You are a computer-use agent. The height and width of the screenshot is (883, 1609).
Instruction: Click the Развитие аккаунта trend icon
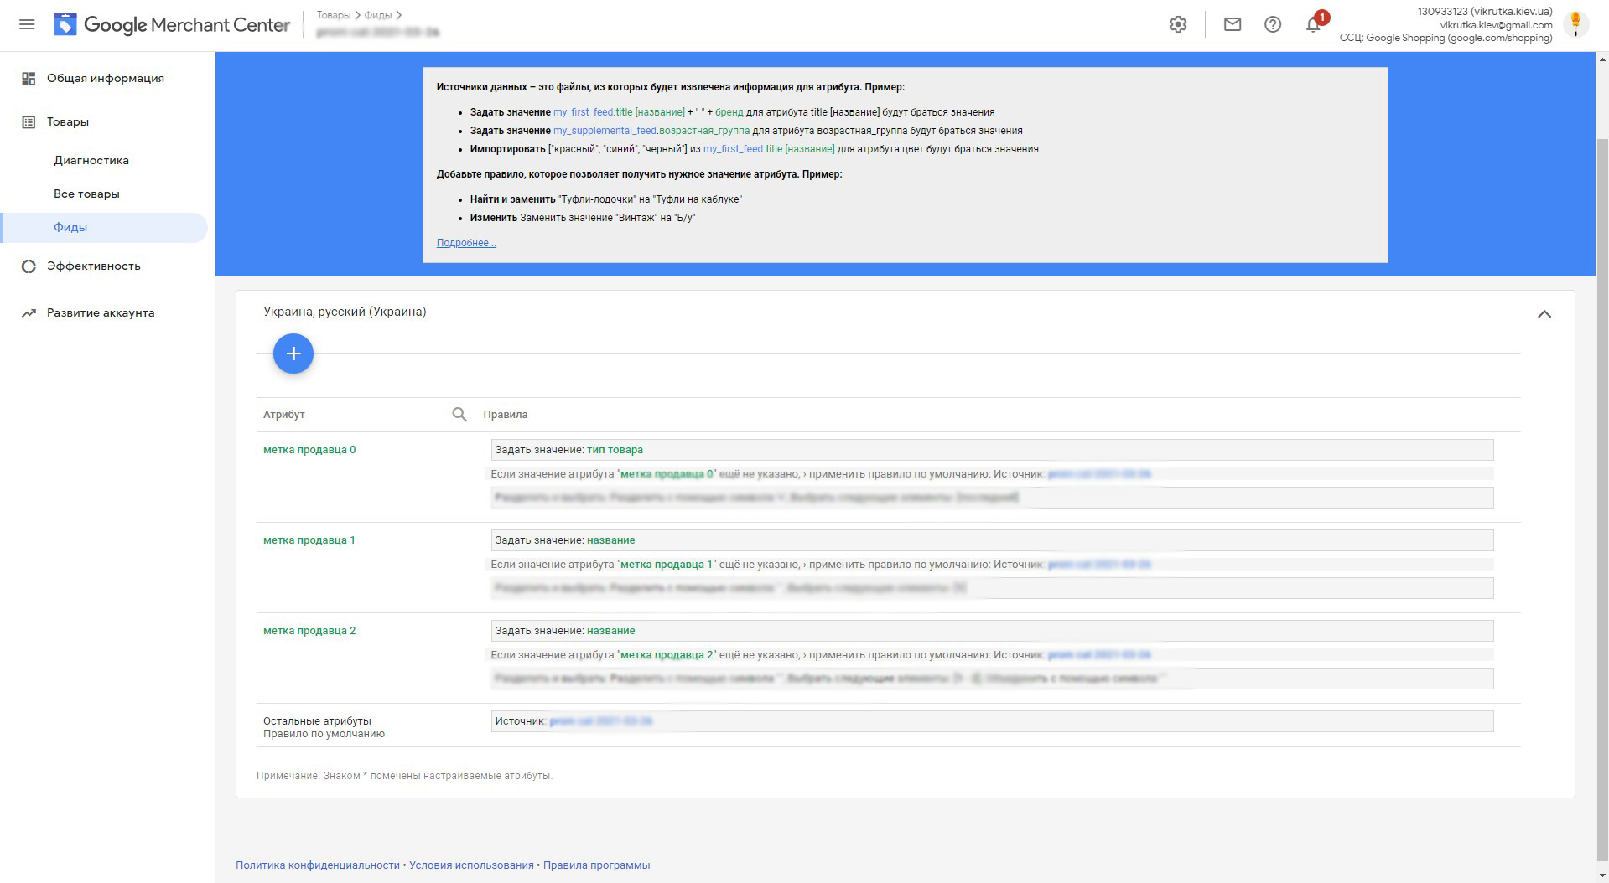pyautogui.click(x=29, y=313)
